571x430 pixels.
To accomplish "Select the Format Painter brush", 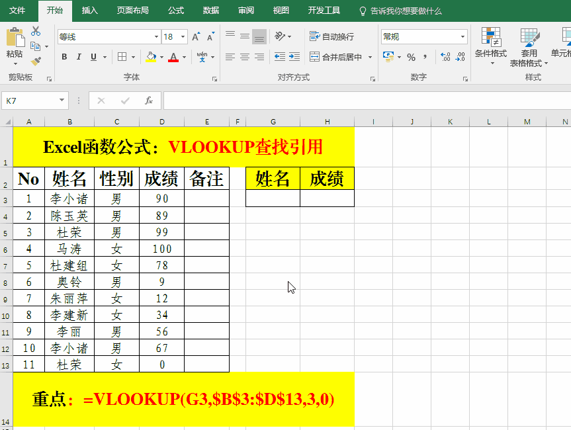I will (x=36, y=61).
